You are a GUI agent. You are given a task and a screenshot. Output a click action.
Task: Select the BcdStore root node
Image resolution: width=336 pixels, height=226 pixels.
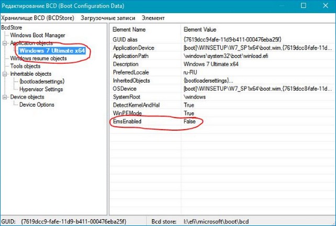coord(12,27)
